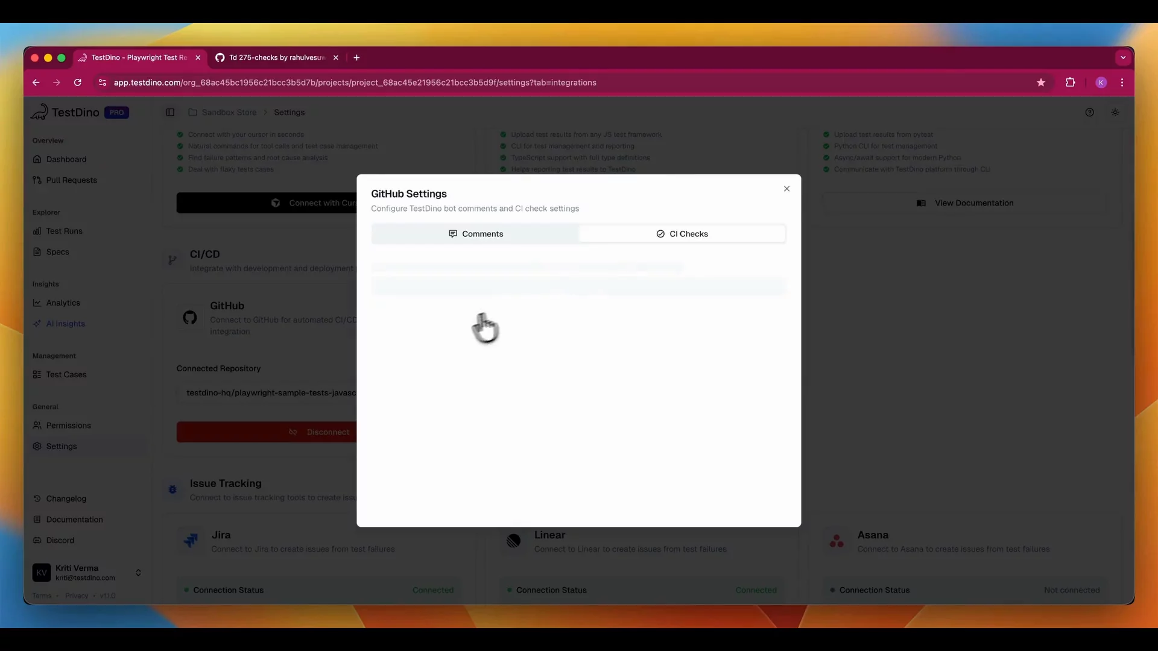Open the Dashboard from the sidebar
This screenshot has width=1158, height=651.
(x=66, y=159)
